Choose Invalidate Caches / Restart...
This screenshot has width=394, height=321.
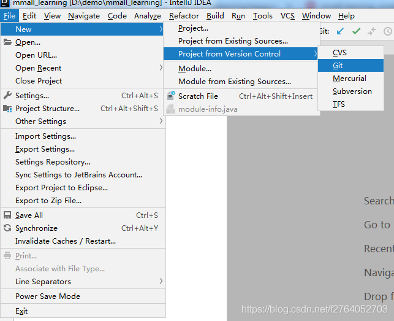pyautogui.click(x=83, y=241)
